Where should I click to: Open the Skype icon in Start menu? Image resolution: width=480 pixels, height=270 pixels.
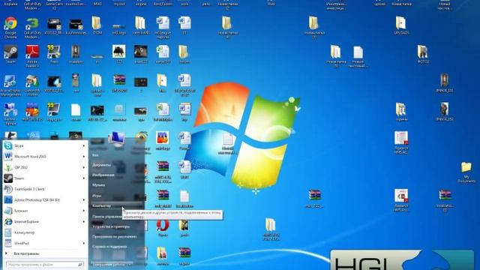pos(8,145)
